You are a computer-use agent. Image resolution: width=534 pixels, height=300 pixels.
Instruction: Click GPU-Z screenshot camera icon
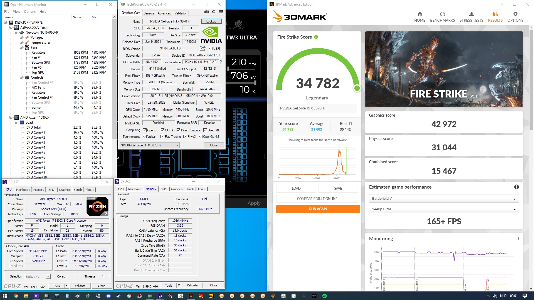point(206,12)
